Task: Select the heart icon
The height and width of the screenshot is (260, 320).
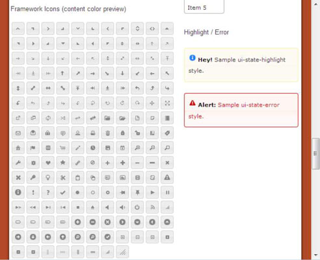Action: pyautogui.click(x=48, y=162)
